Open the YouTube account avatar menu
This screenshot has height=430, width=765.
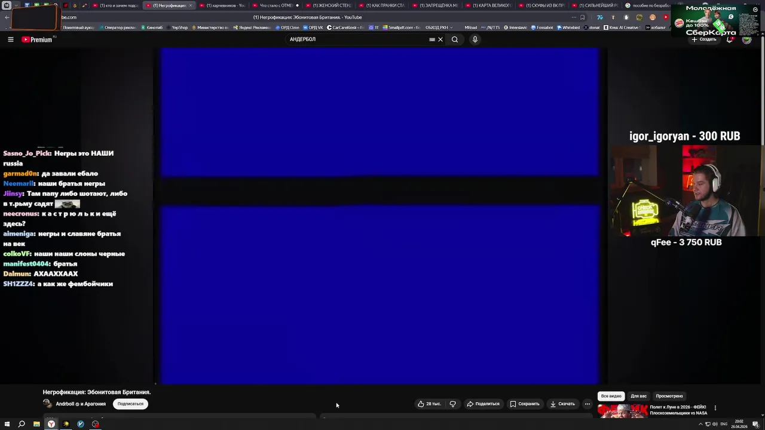(x=746, y=39)
